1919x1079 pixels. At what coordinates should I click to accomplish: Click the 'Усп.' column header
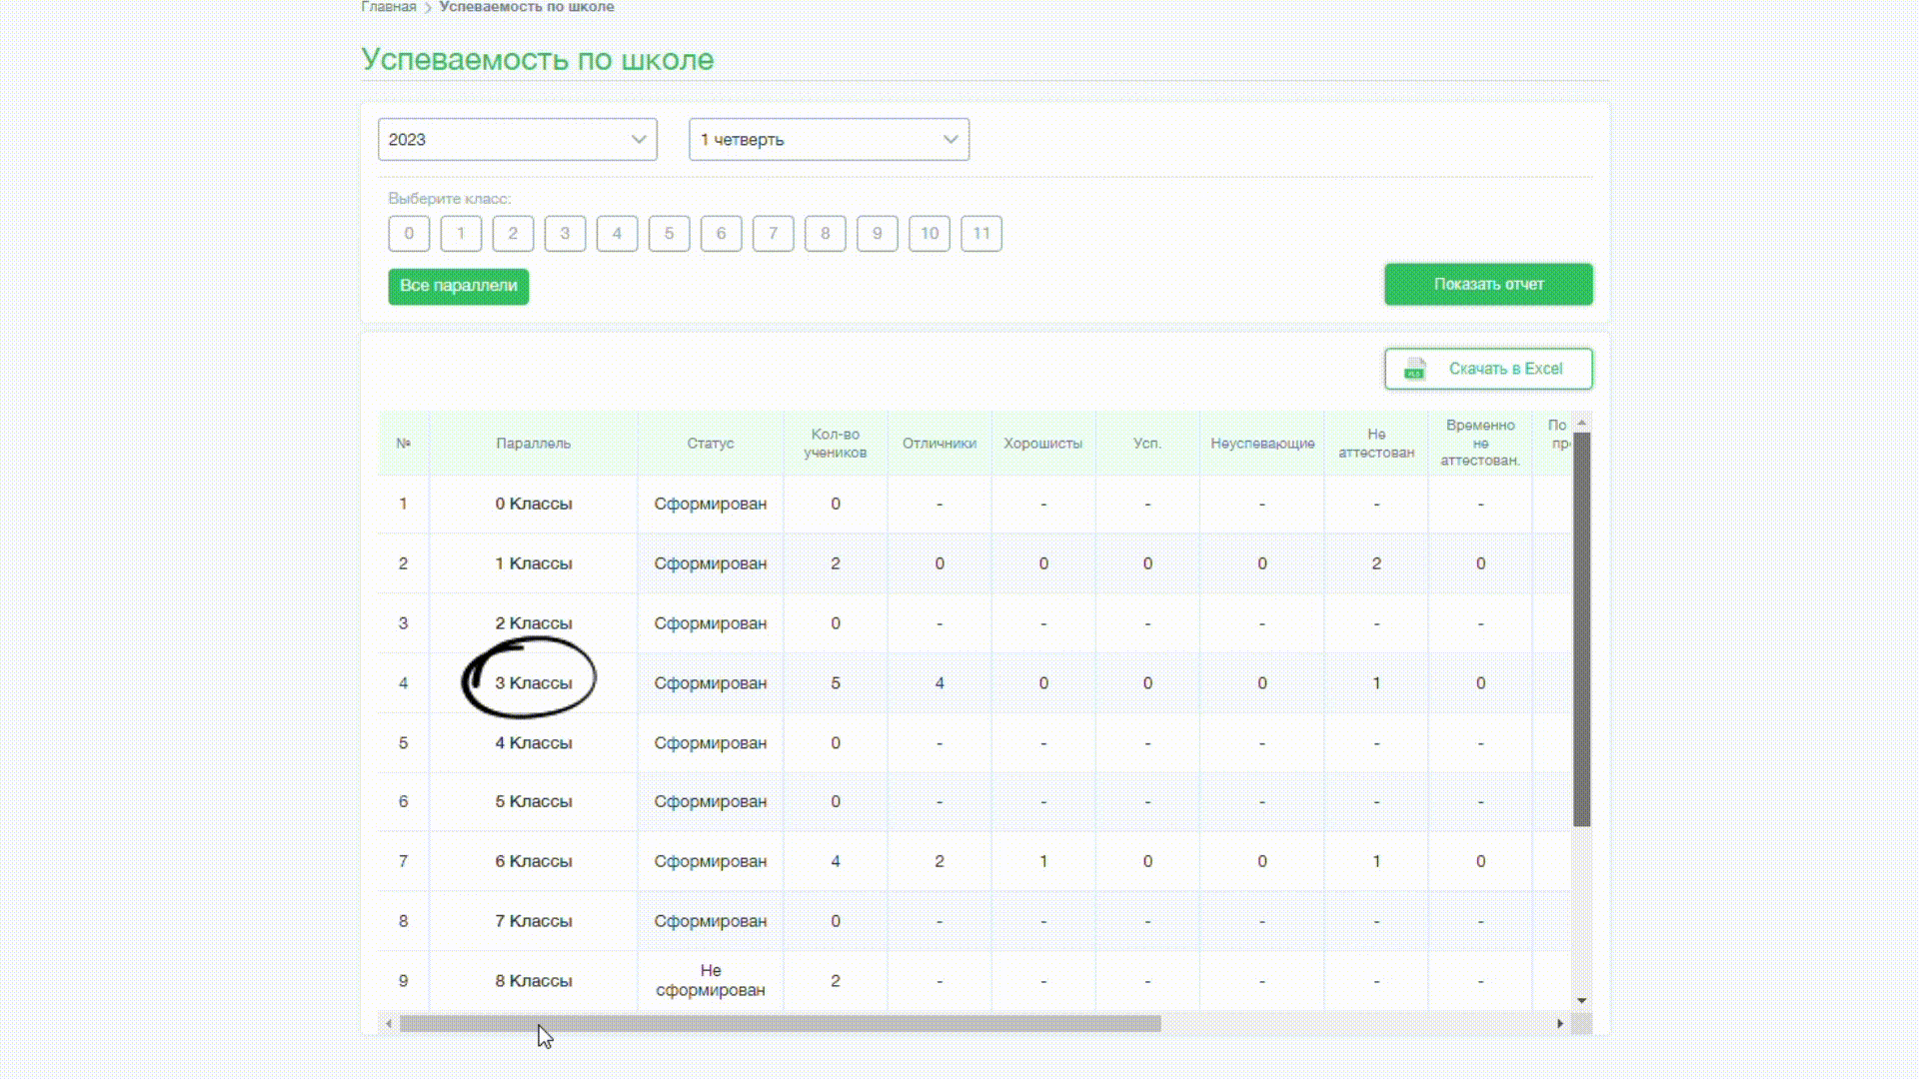1147,444
